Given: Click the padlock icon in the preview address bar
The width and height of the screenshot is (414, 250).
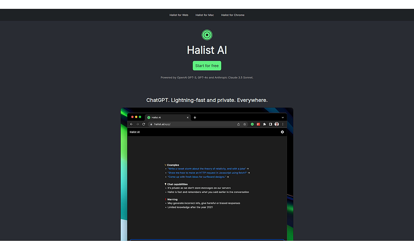Looking at the screenshot, I should point(152,124).
